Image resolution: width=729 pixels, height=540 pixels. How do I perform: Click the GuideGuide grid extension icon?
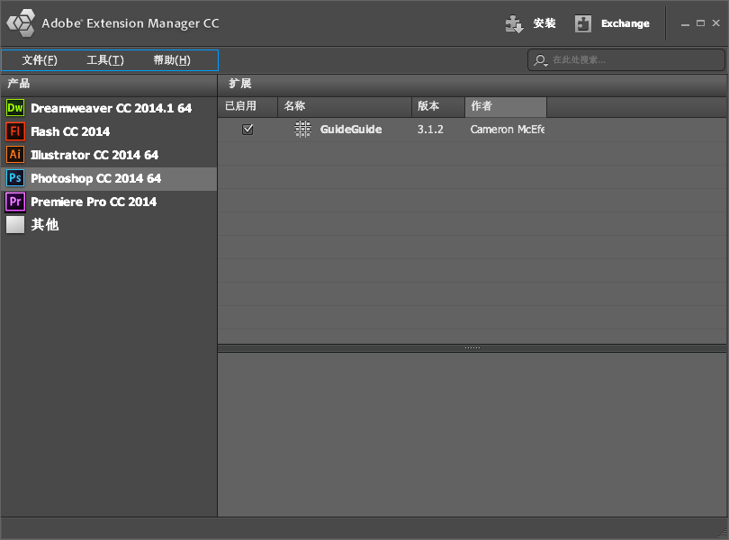pos(302,129)
